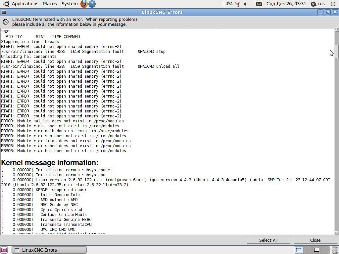Open the Help launcher icon

pyautogui.click(x=92, y=4)
